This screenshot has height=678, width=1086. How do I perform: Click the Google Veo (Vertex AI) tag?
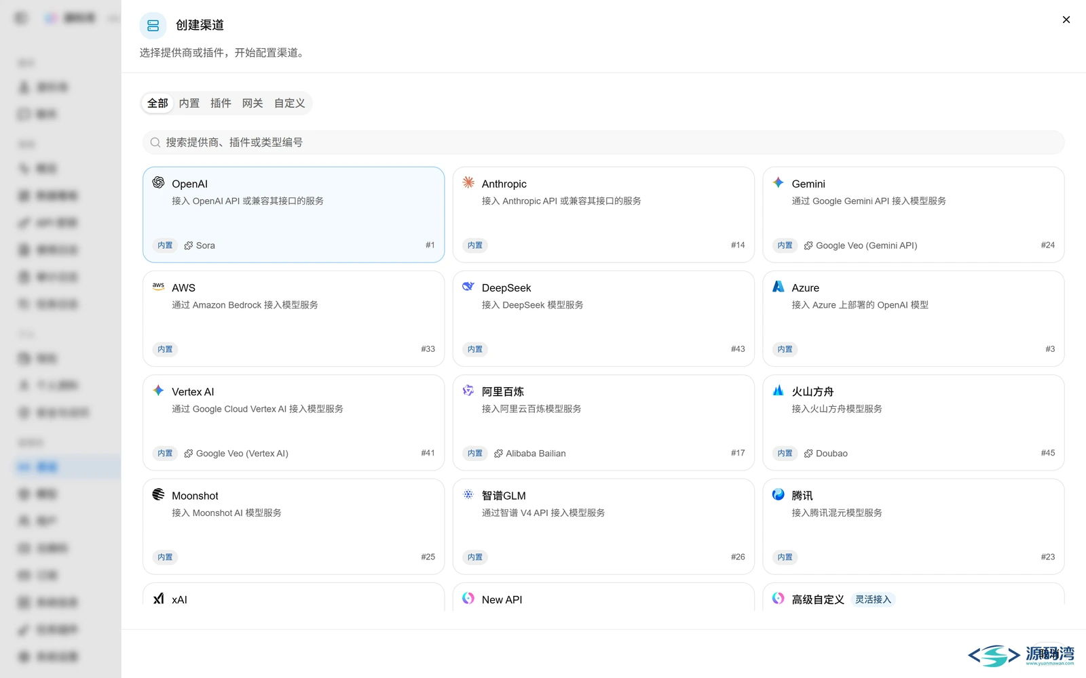[236, 454]
